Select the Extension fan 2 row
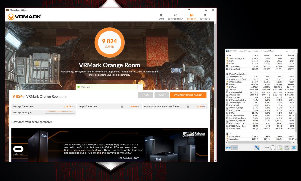Viewport: 301px width, 181px height. [260, 69]
